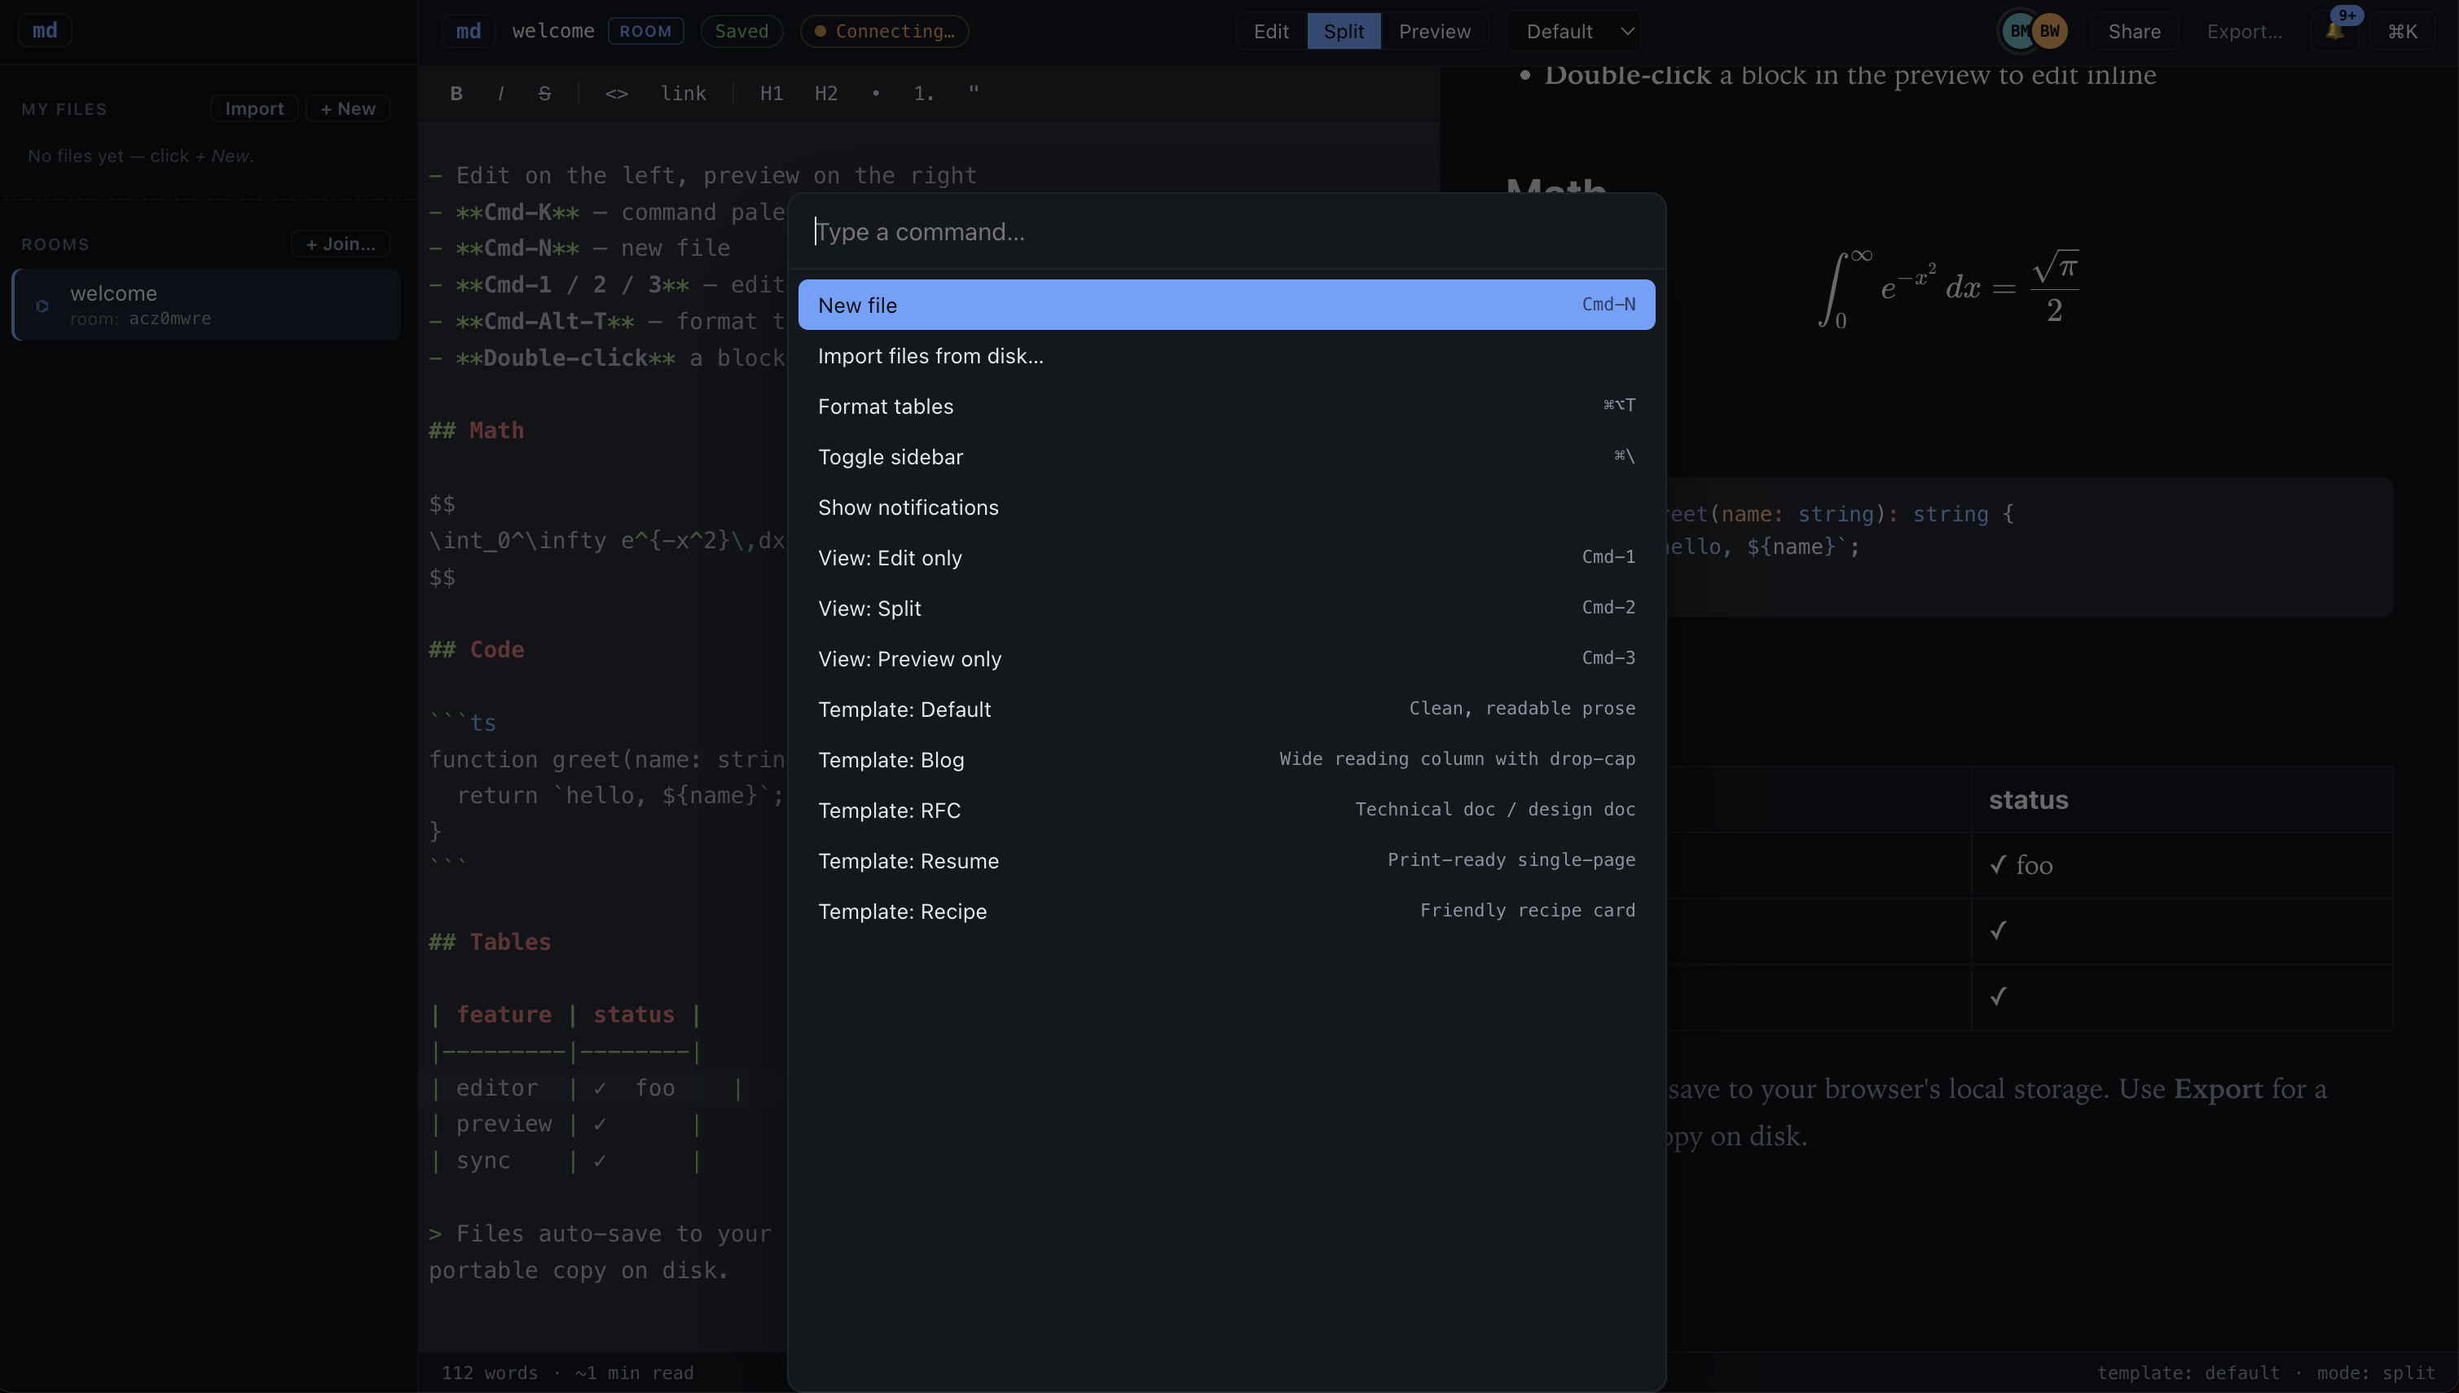Click the 'mode: split' status bar text
2459x1393 pixels.
(x=2376, y=1373)
